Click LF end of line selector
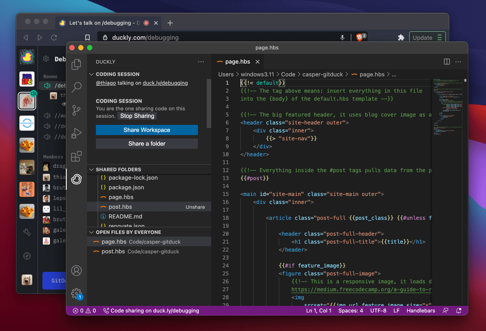This screenshot has width=486, height=331. pyautogui.click(x=396, y=311)
